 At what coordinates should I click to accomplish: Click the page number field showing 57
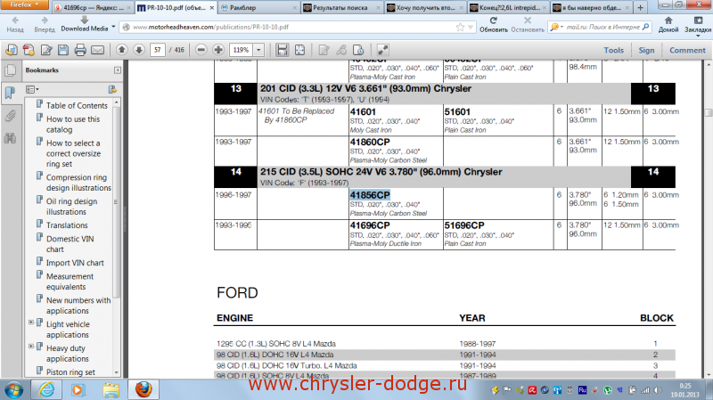158,50
